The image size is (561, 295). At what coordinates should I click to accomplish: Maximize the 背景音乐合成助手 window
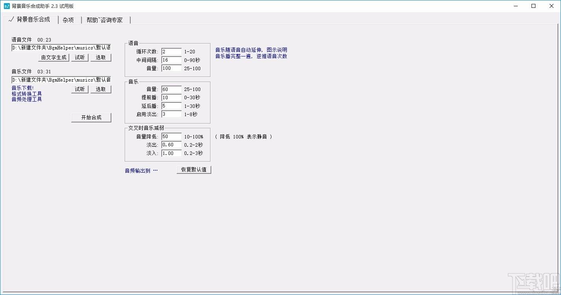(533, 6)
